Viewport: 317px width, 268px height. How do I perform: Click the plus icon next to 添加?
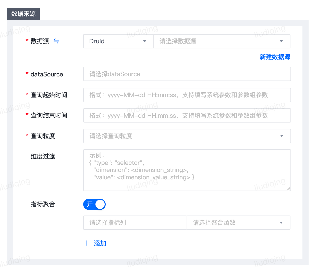click(87, 243)
